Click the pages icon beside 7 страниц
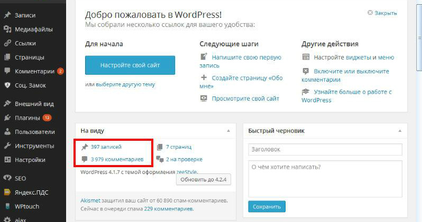Viewport: 422px width, 222px height. [x=160, y=147]
